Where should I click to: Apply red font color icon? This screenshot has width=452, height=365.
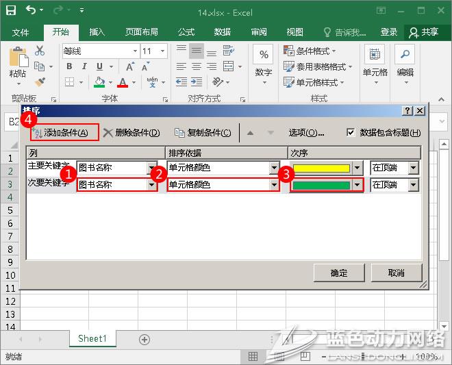click(123, 82)
